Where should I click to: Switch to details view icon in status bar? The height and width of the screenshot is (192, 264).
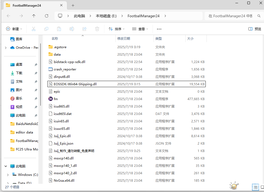(256, 187)
